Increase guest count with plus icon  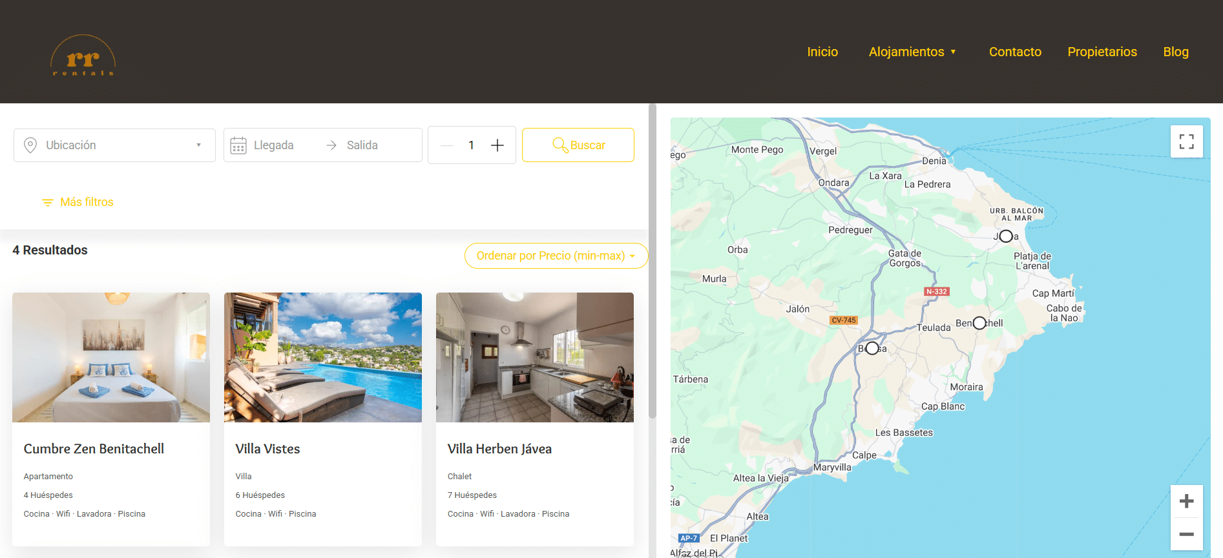pos(497,145)
